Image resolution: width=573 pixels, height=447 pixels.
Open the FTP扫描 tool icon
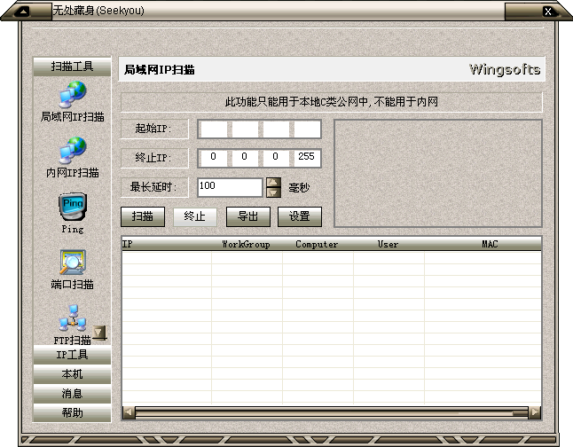click(72, 319)
